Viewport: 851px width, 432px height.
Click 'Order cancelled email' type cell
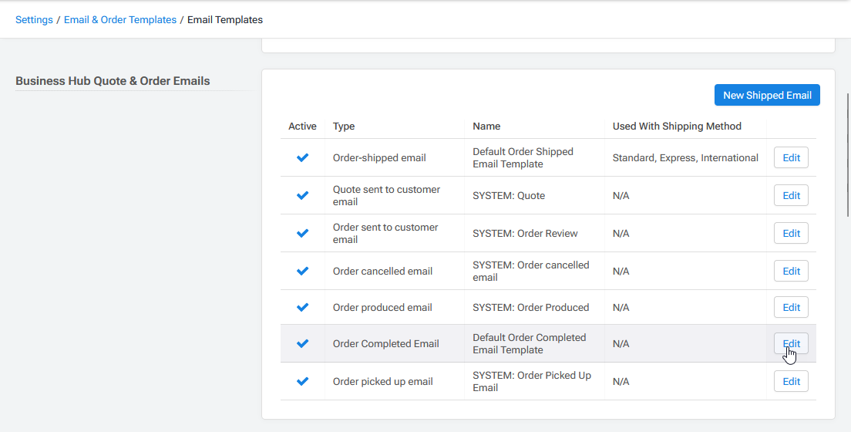click(x=395, y=271)
